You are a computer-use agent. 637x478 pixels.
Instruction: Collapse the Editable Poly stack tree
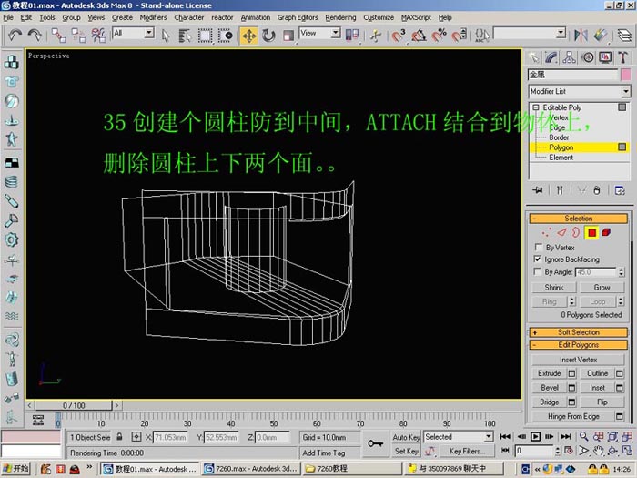click(535, 107)
